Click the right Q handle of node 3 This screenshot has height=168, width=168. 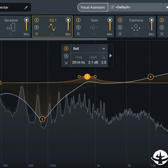click(x=95, y=77)
